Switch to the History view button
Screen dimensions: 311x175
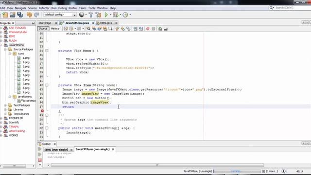pos(55,29)
